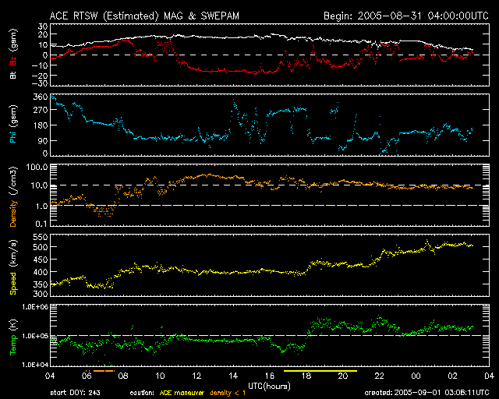Click the '12' hour tick label
Screen dimensions: 499x399
(x=196, y=376)
